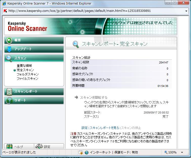
Task: Choose フォルダスキャン scan option
Action: (x=28, y=74)
